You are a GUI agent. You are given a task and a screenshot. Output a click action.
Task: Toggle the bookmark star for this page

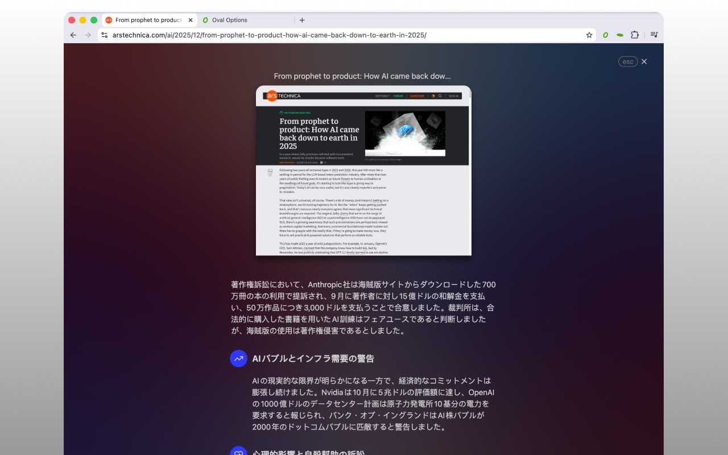589,35
